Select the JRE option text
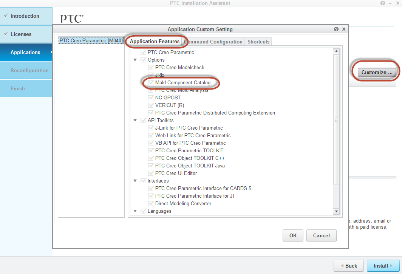Image resolution: width=402 pixels, height=274 pixels. point(159,75)
